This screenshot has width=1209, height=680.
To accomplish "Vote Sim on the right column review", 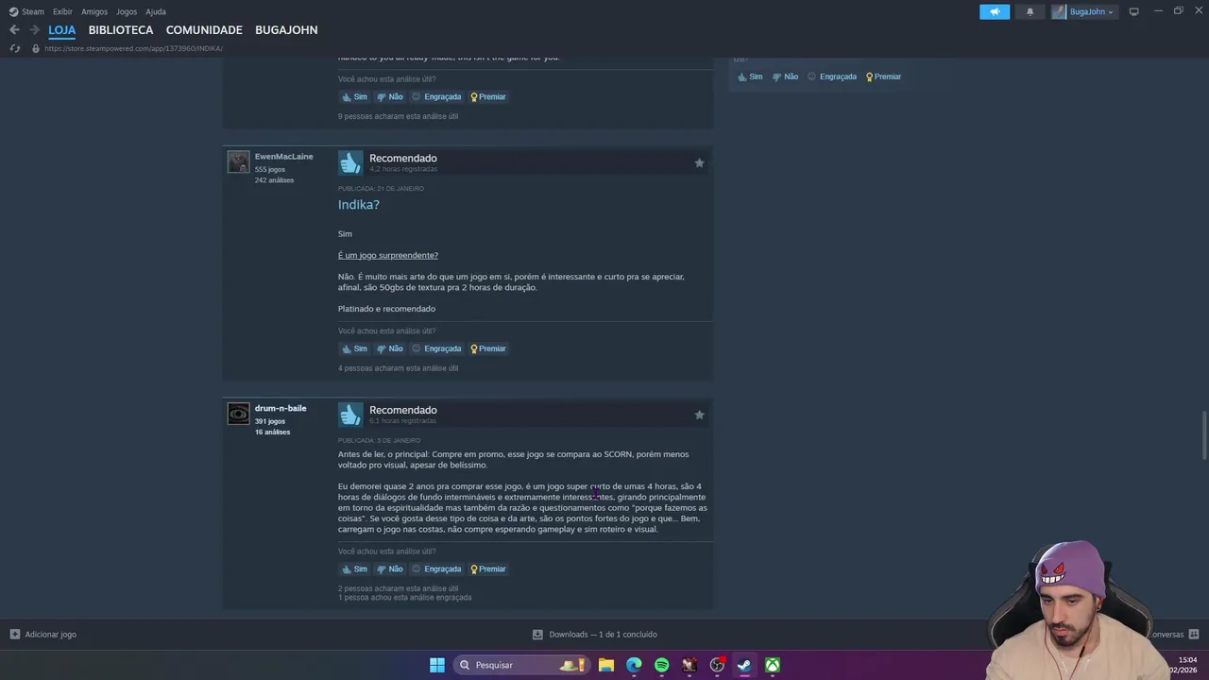I will point(750,76).
